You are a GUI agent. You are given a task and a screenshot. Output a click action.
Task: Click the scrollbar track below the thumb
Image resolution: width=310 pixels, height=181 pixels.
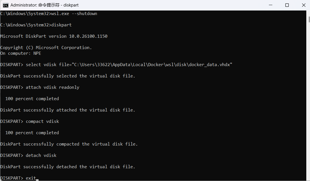[309, 99]
